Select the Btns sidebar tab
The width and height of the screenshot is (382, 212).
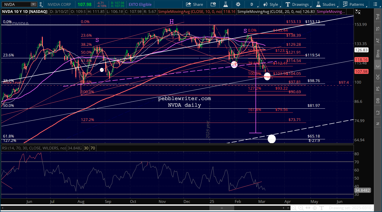click(x=378, y=53)
